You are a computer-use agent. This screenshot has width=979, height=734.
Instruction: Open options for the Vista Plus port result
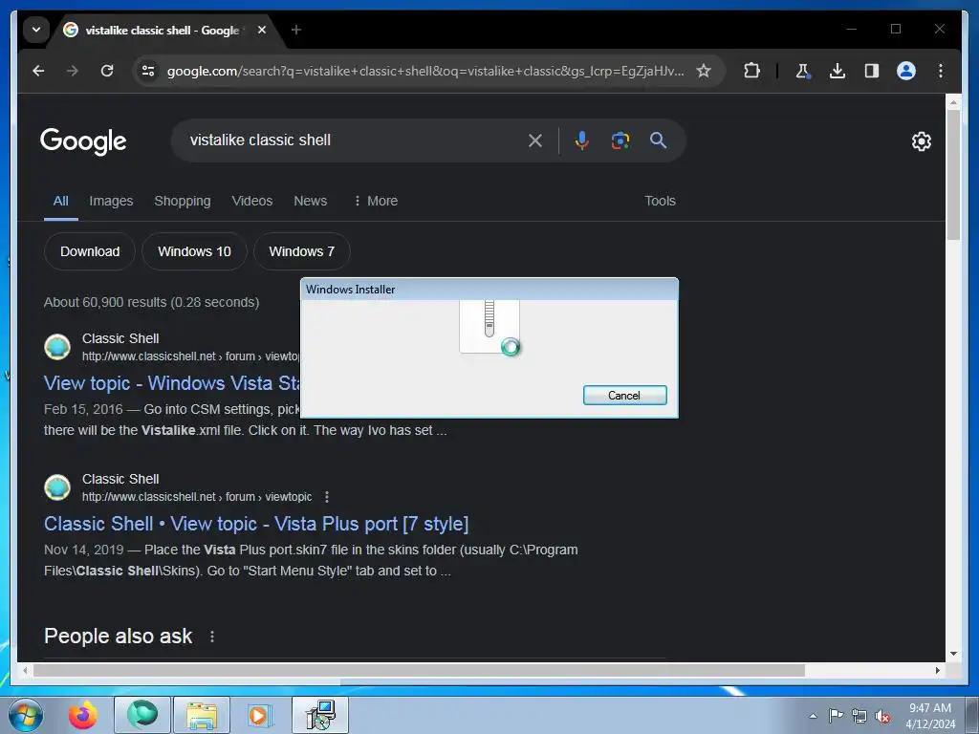point(327,497)
